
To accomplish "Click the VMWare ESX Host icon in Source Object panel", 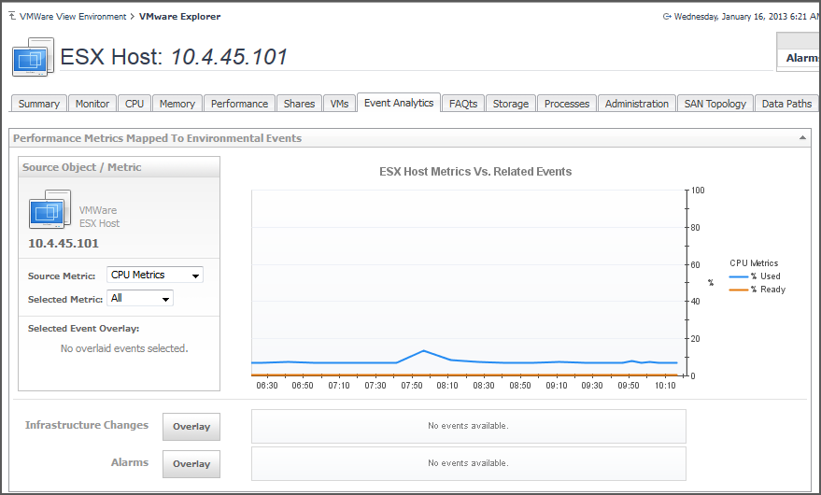I will tap(50, 209).
